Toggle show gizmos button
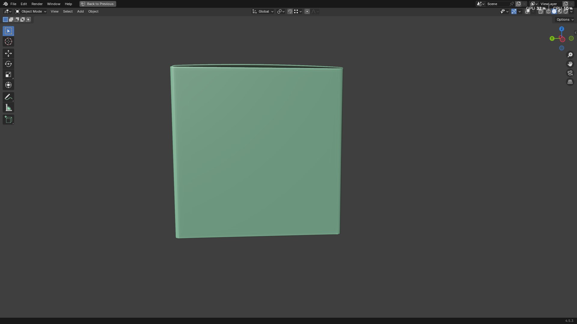577x324 pixels. tap(514, 11)
